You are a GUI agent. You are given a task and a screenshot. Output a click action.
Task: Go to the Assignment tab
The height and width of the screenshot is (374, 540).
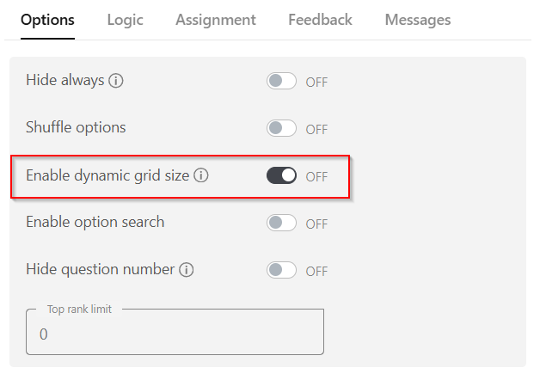[x=216, y=20]
